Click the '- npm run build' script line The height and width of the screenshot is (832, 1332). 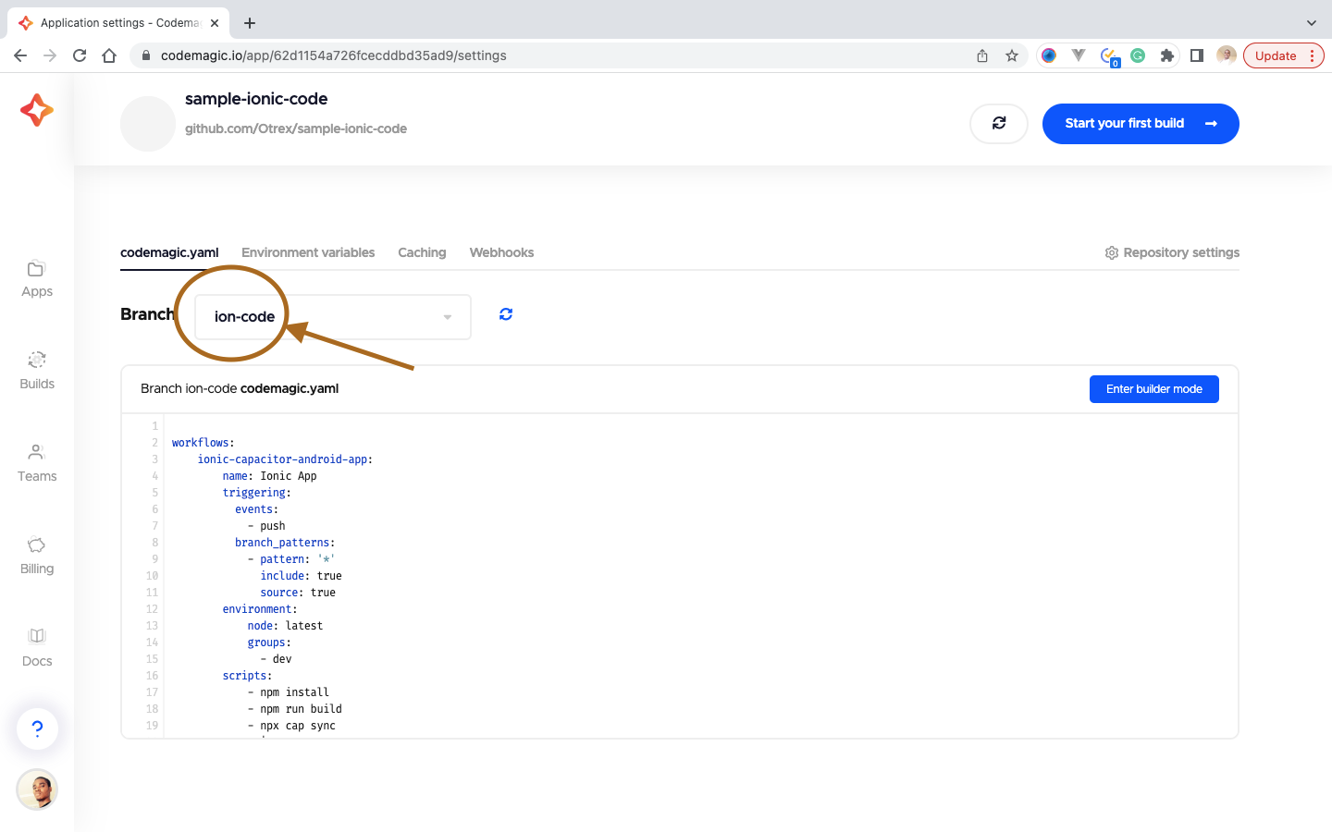[294, 709]
